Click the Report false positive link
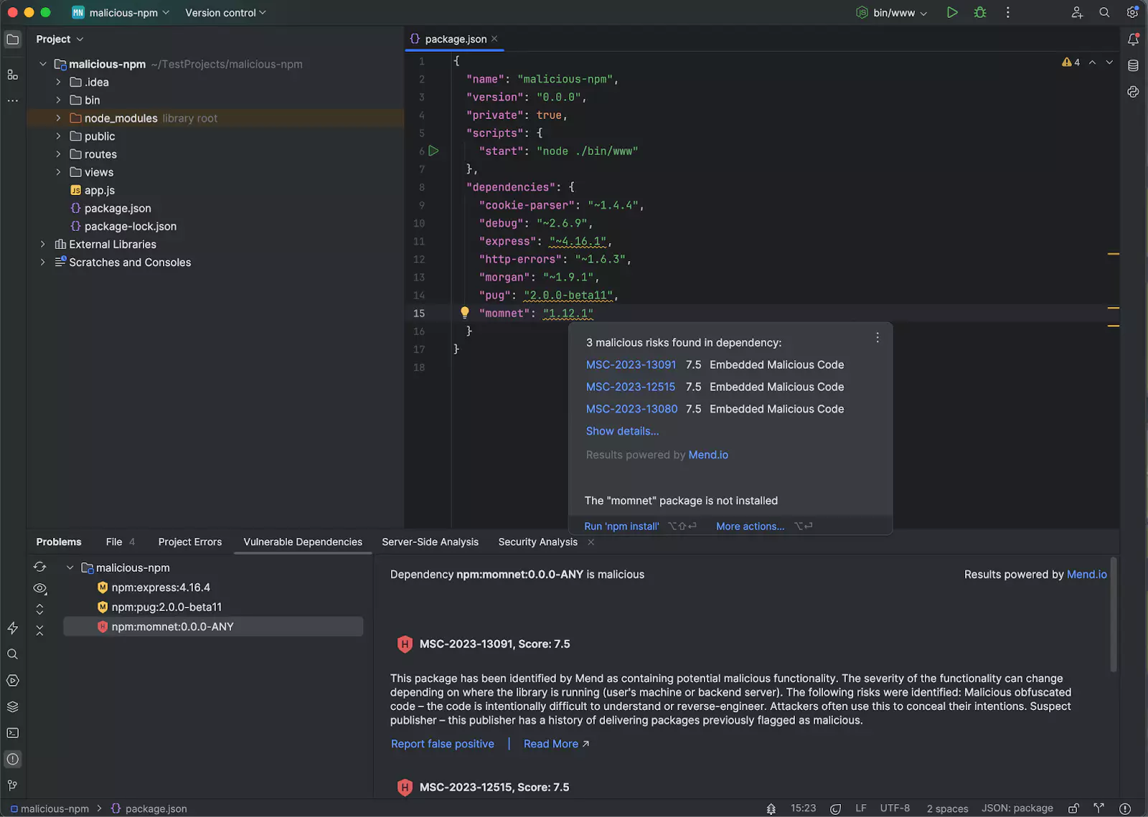1148x817 pixels. coord(442,744)
